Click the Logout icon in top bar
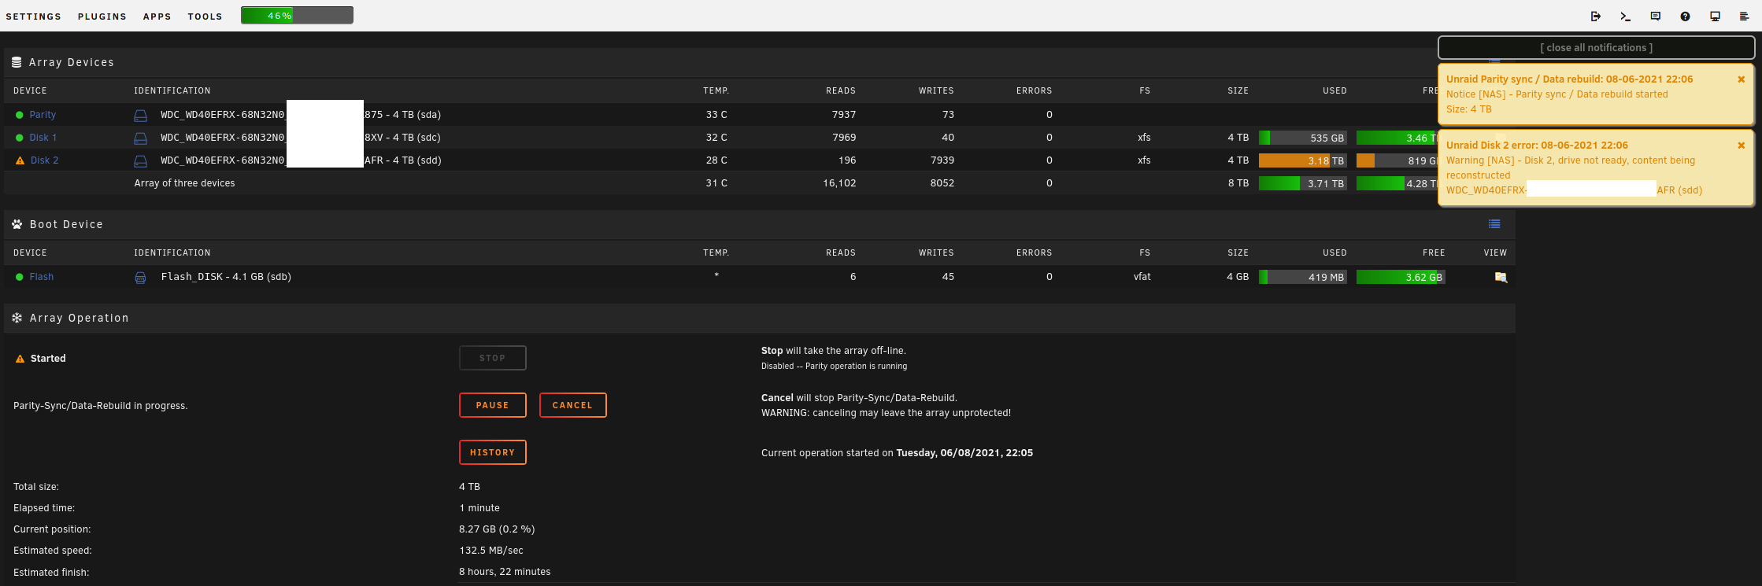The height and width of the screenshot is (586, 1762). point(1596,17)
